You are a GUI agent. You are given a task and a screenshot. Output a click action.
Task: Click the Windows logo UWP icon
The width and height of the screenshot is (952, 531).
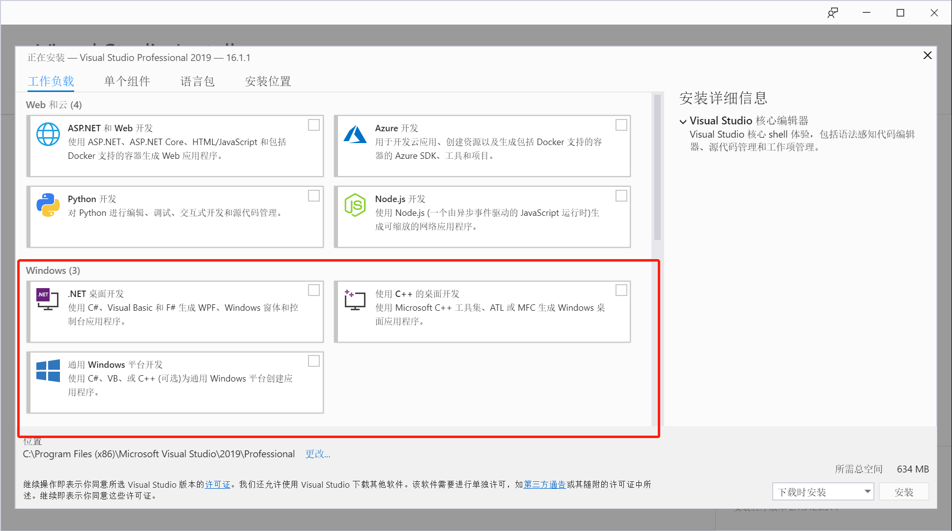tap(48, 371)
